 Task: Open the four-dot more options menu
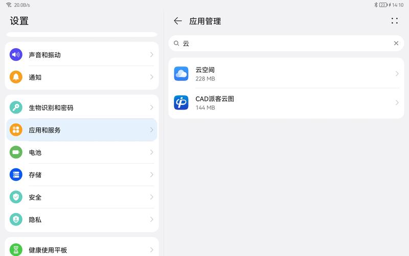(394, 21)
